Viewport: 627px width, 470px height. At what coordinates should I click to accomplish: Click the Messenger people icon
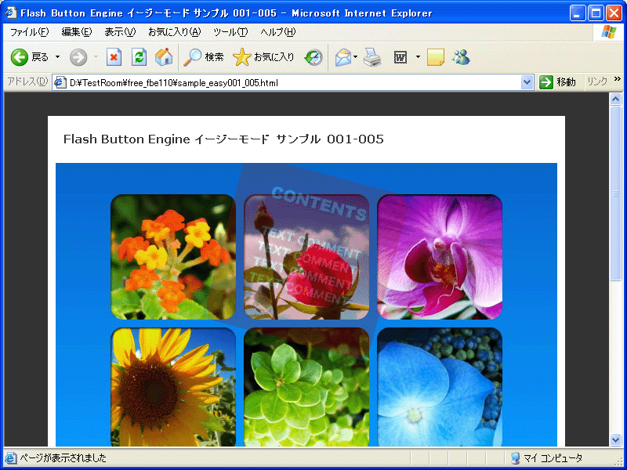[461, 57]
